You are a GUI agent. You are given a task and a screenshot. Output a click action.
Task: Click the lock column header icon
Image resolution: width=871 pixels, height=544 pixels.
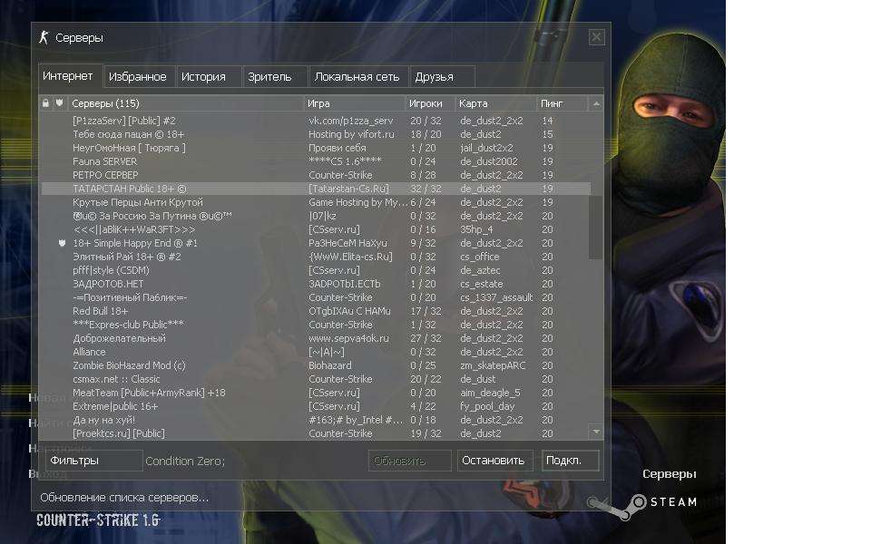coord(45,103)
